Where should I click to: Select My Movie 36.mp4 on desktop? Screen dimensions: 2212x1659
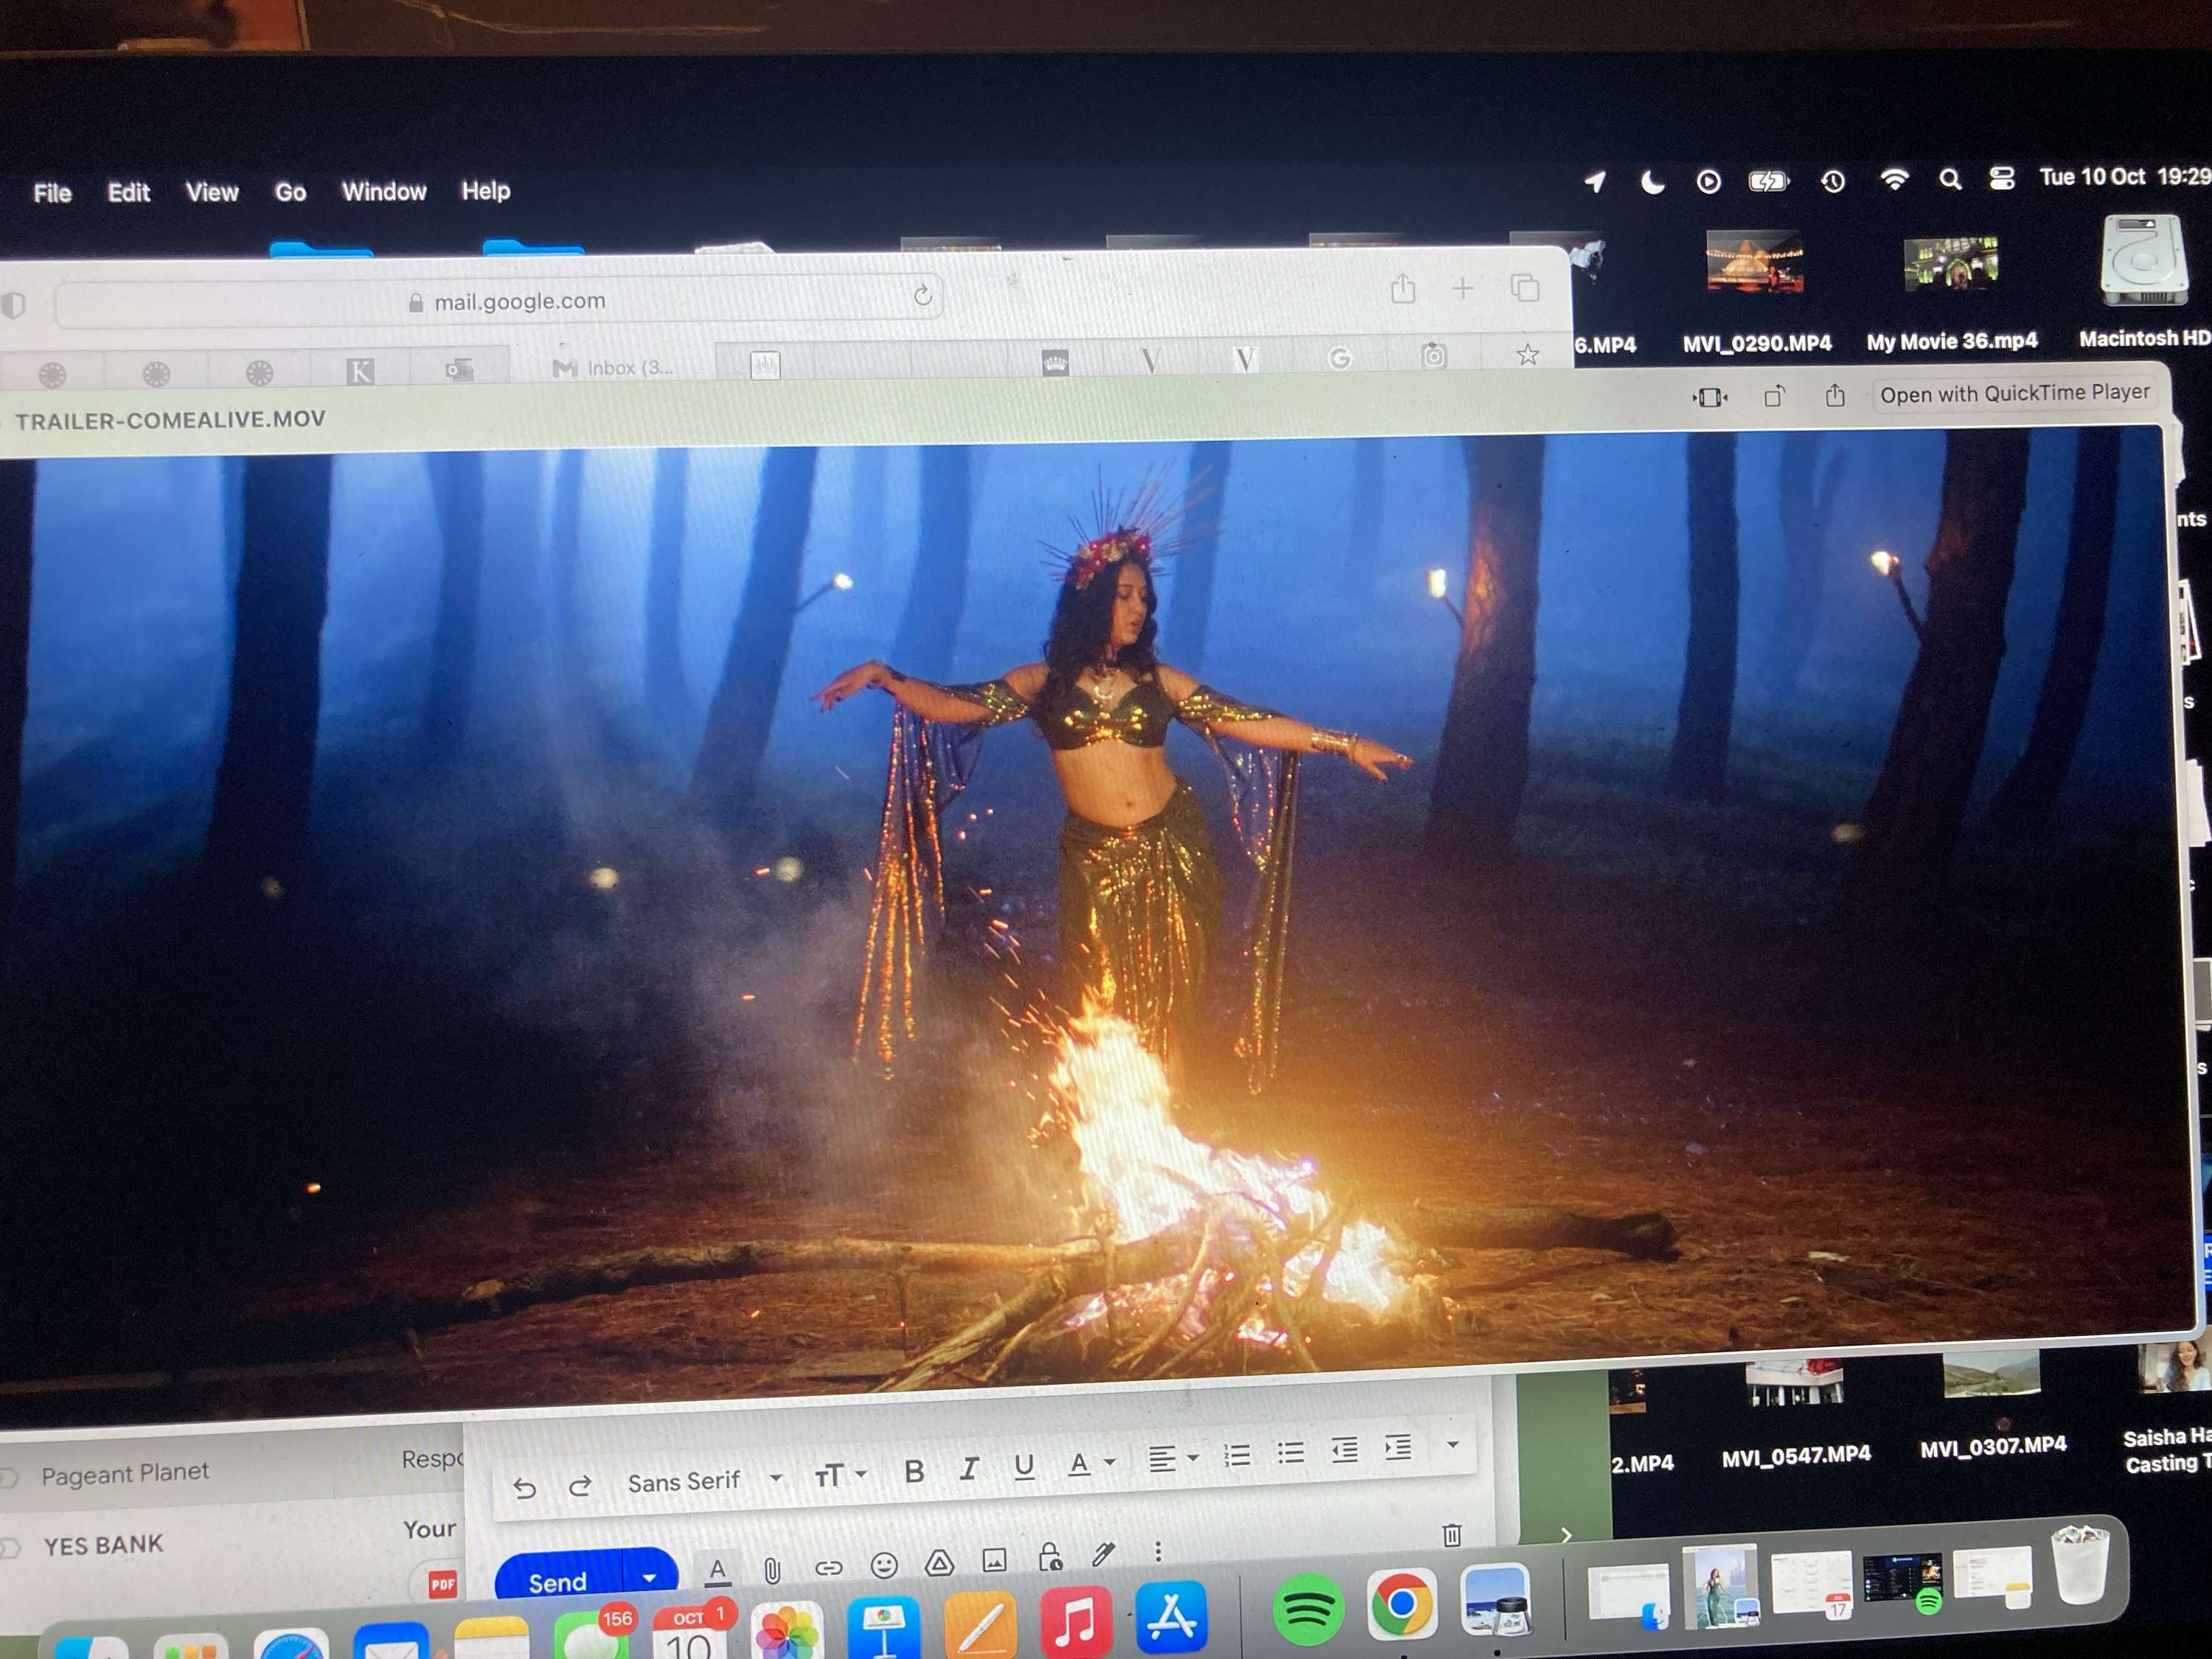pos(1951,293)
